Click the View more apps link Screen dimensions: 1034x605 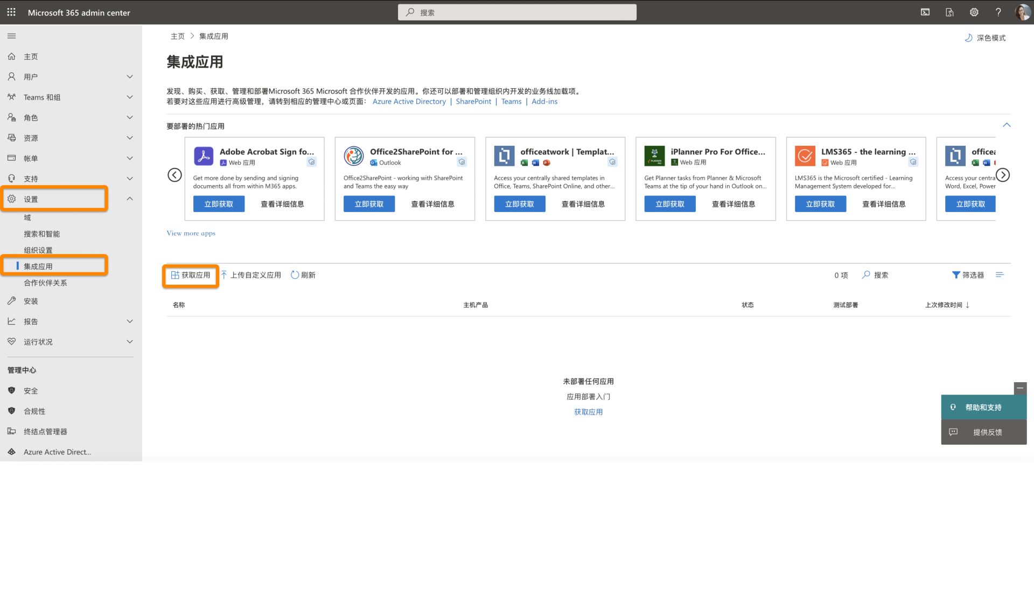pos(191,233)
